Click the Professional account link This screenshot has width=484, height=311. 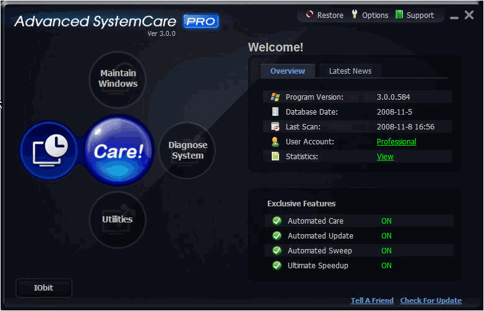pyautogui.click(x=396, y=142)
